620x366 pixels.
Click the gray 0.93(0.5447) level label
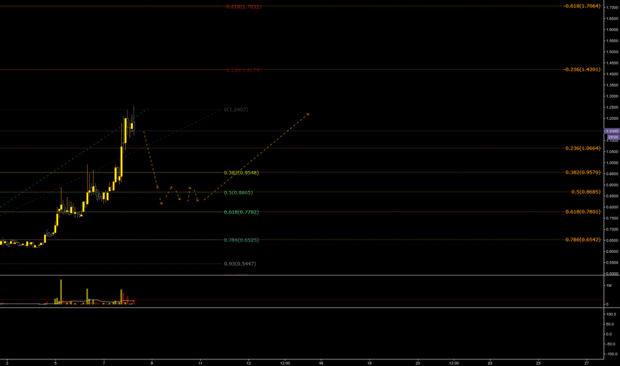[x=239, y=264]
